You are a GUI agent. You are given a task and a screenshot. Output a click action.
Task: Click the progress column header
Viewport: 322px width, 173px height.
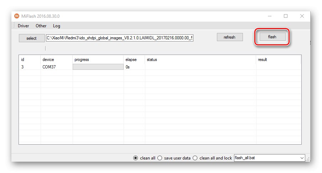(98, 60)
